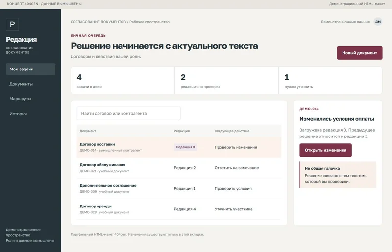Click the 1 нужно уточнить card
Image resolution: width=392 pixels, height=252 pixels.
coord(330,80)
